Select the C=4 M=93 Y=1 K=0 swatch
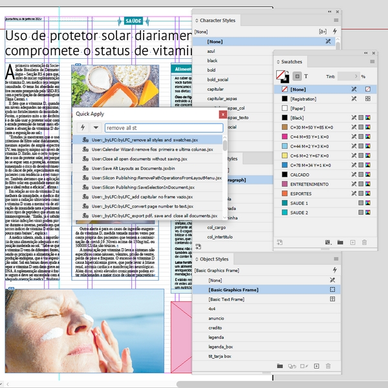 [x=325, y=136]
